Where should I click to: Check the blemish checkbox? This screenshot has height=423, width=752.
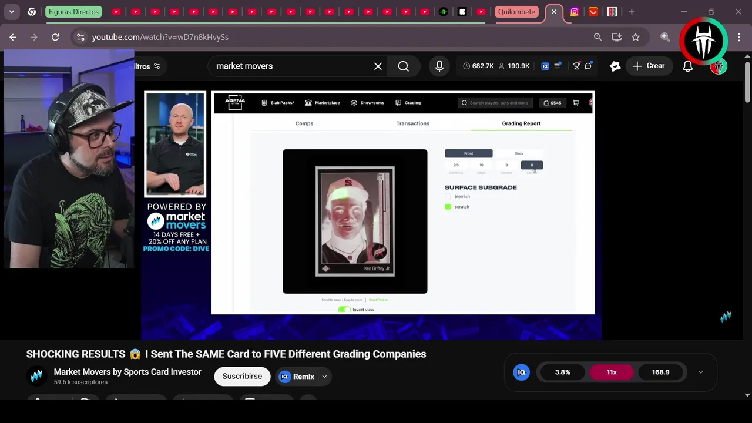click(x=448, y=197)
